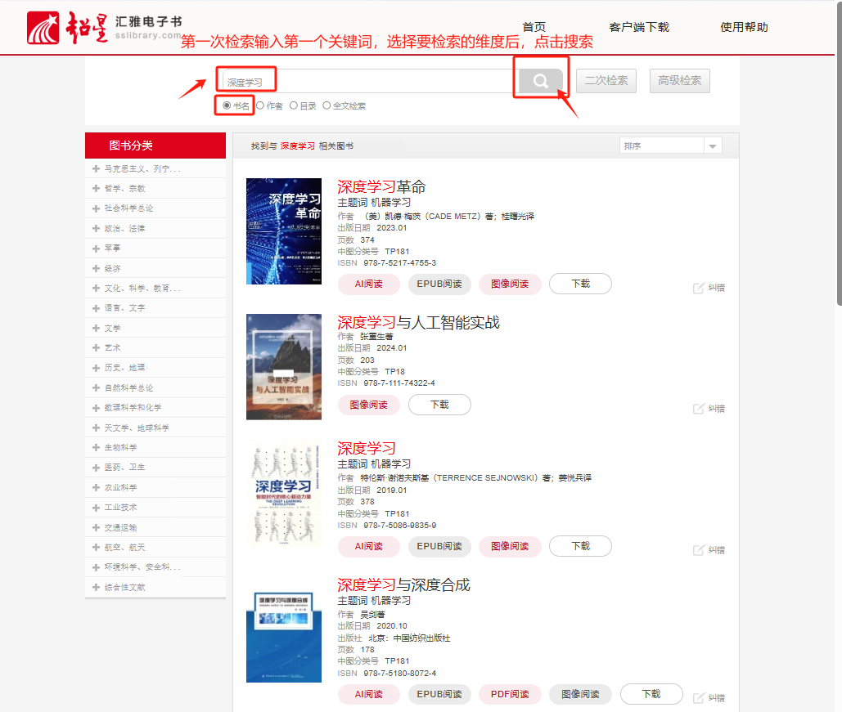The width and height of the screenshot is (842, 712).
Task: Expand plus icon beside 工业技术 category
Action: click(x=97, y=508)
